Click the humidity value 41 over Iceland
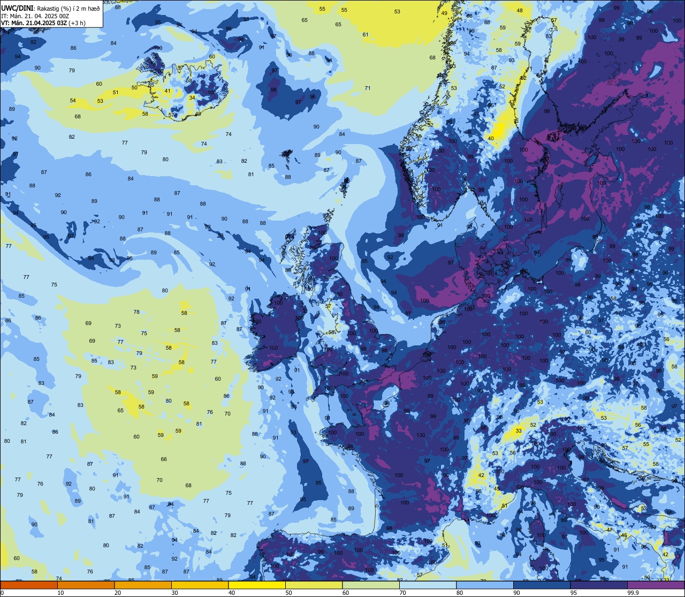 [x=168, y=91]
